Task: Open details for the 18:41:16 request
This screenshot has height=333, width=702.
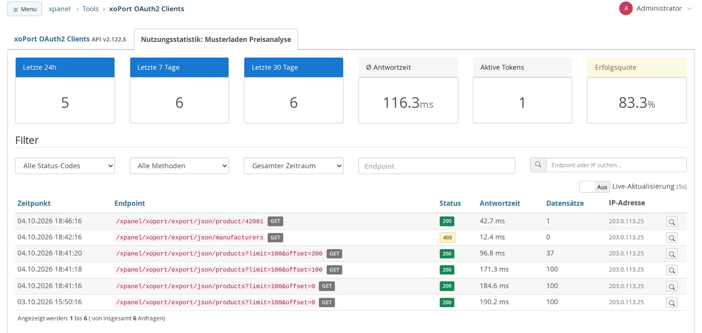Action: click(x=672, y=287)
